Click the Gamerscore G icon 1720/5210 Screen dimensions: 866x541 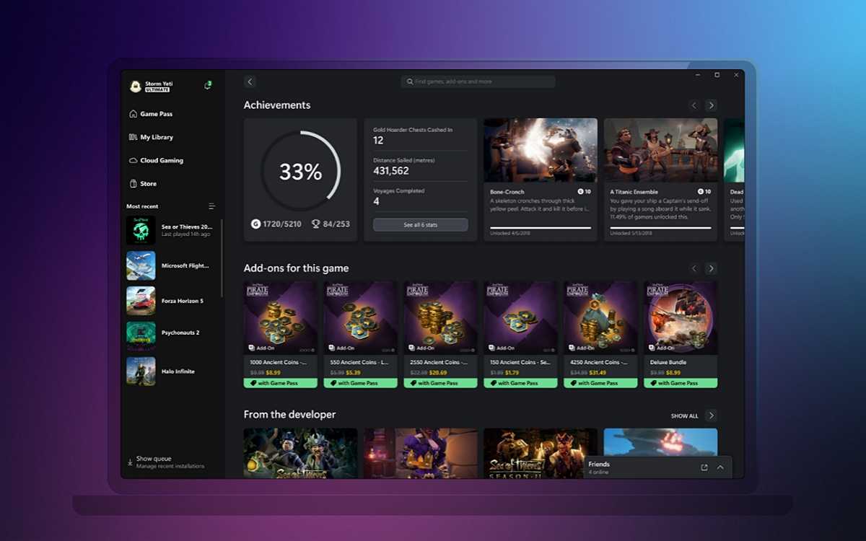[x=255, y=224]
